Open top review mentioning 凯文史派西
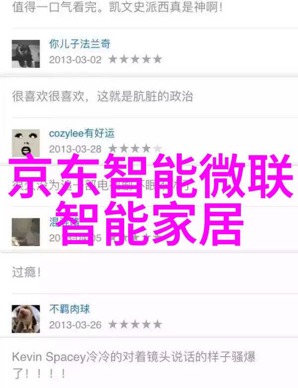 (x=117, y=7)
